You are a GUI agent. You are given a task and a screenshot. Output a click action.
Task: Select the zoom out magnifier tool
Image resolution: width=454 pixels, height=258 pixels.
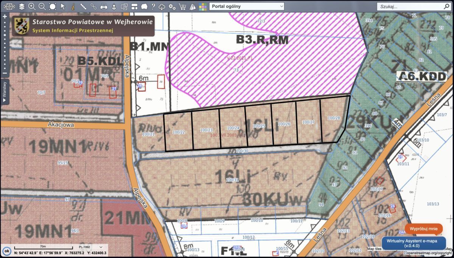coord(42,6)
